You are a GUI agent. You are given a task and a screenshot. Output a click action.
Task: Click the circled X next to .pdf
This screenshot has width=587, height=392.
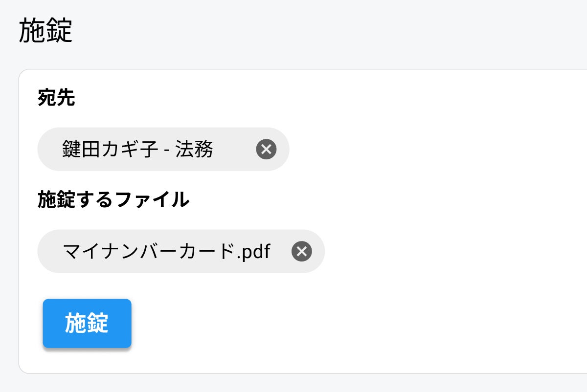coord(301,251)
